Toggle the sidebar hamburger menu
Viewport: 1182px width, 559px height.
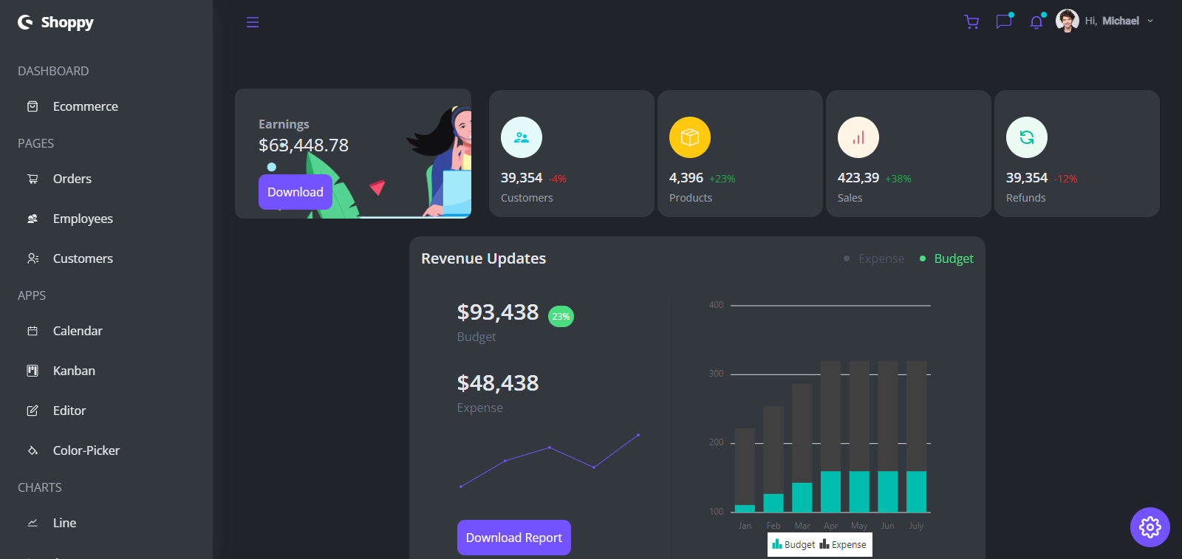[x=253, y=22]
